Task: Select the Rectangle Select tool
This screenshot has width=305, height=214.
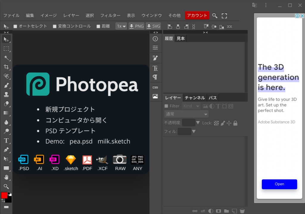Action: point(6,49)
